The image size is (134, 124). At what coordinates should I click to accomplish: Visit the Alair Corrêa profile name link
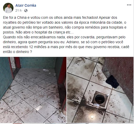click(x=26, y=5)
